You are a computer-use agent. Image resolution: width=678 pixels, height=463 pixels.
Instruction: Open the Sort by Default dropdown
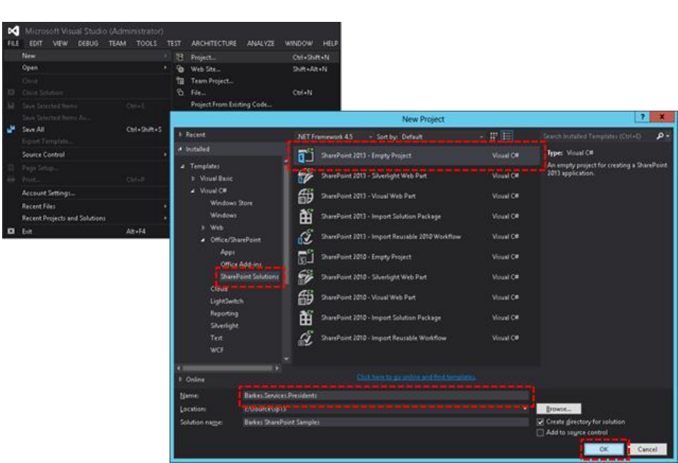coord(442,137)
